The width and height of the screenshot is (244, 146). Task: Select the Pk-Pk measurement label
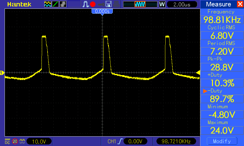(x=215, y=59)
